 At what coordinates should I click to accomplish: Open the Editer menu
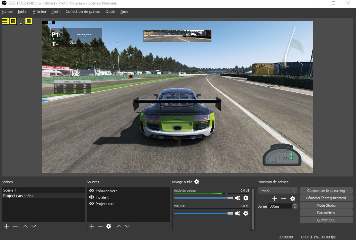[x=23, y=12]
